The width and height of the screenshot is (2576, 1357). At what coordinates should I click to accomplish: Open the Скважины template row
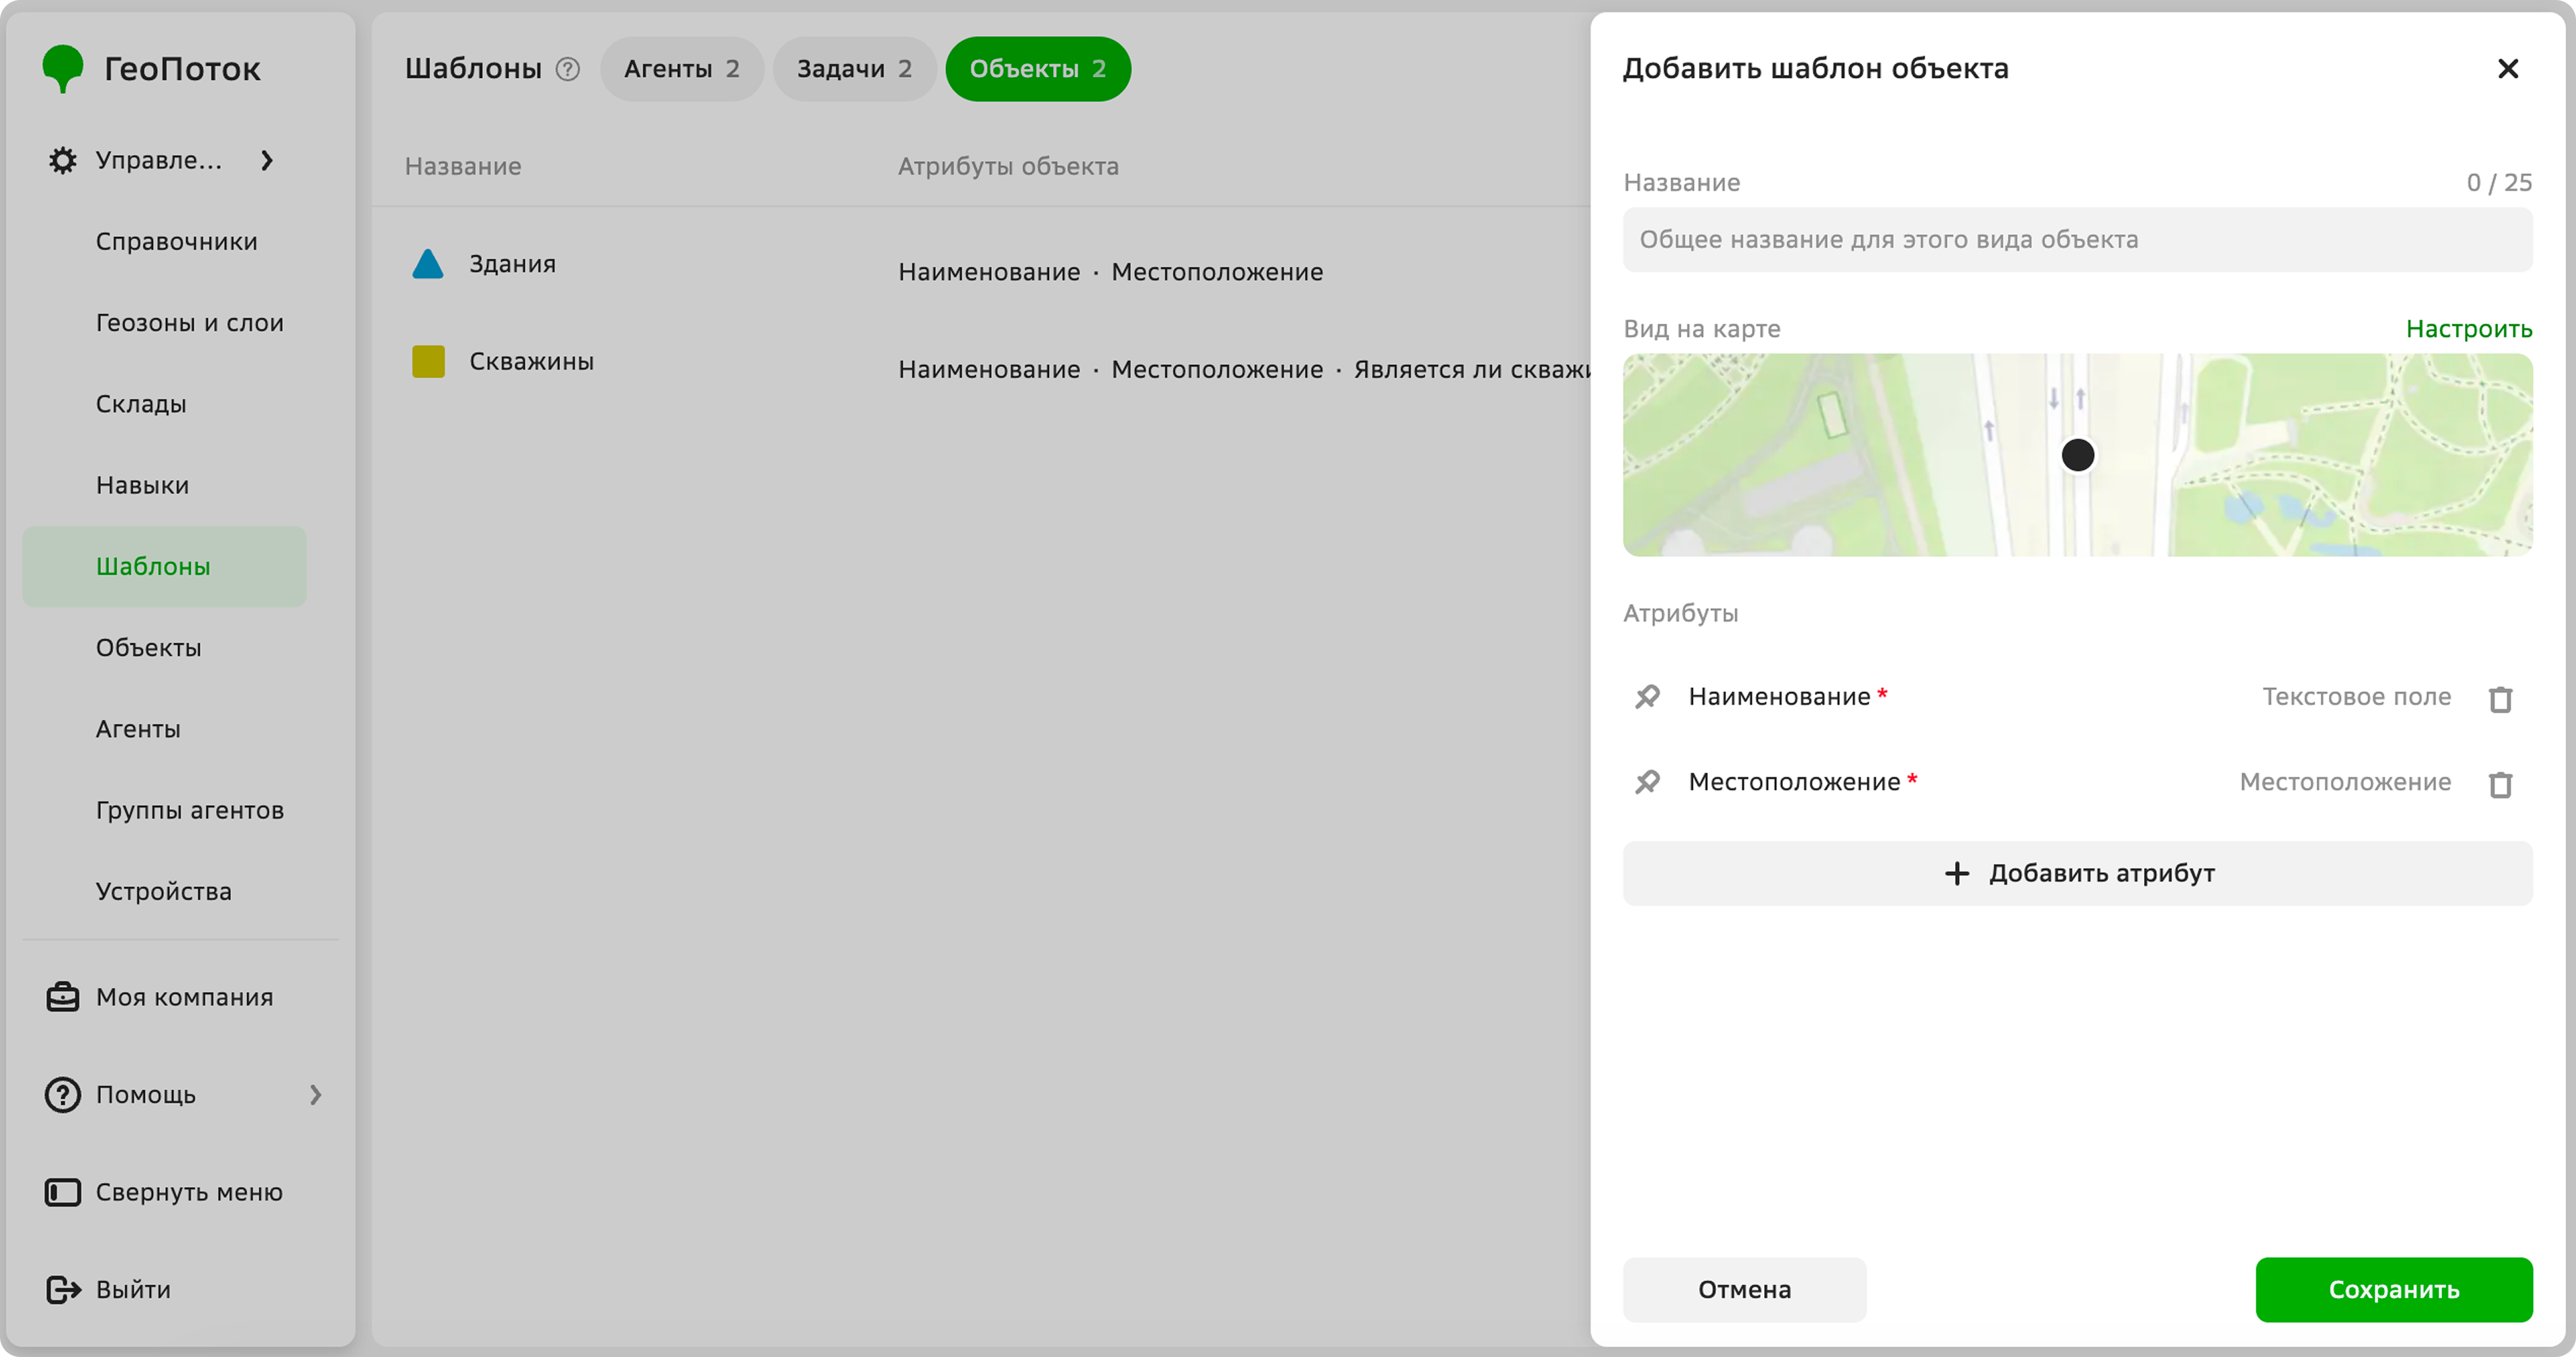pyautogui.click(x=980, y=361)
